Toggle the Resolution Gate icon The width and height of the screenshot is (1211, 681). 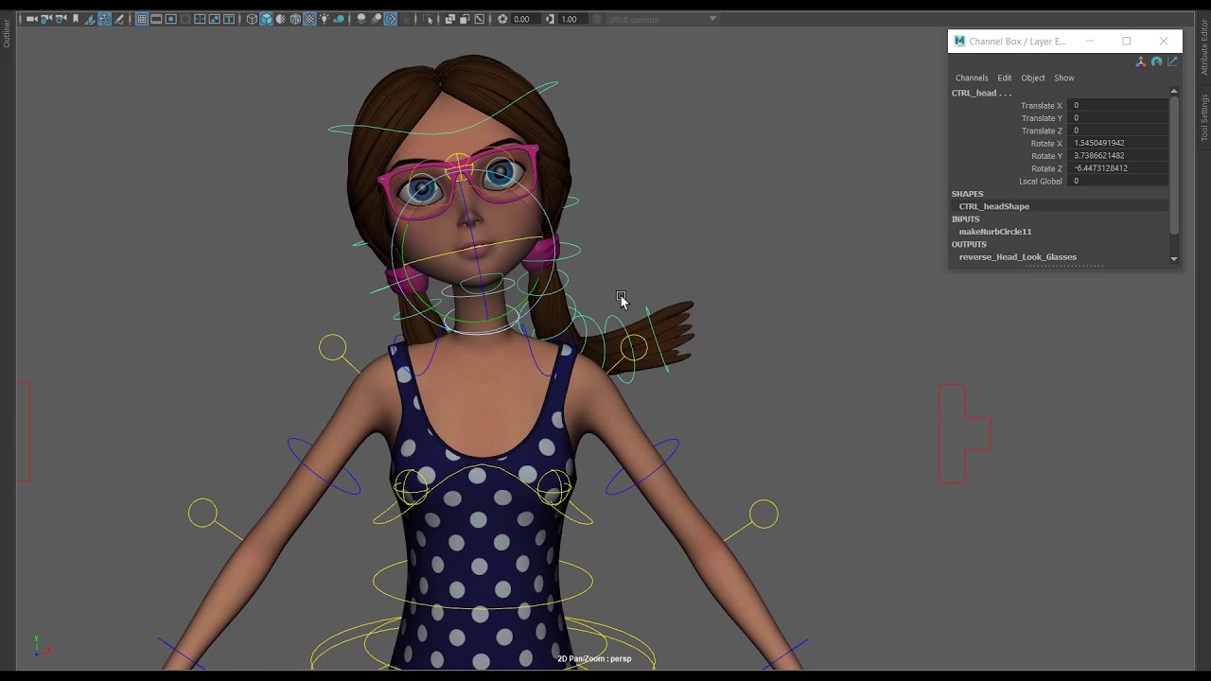(x=171, y=19)
